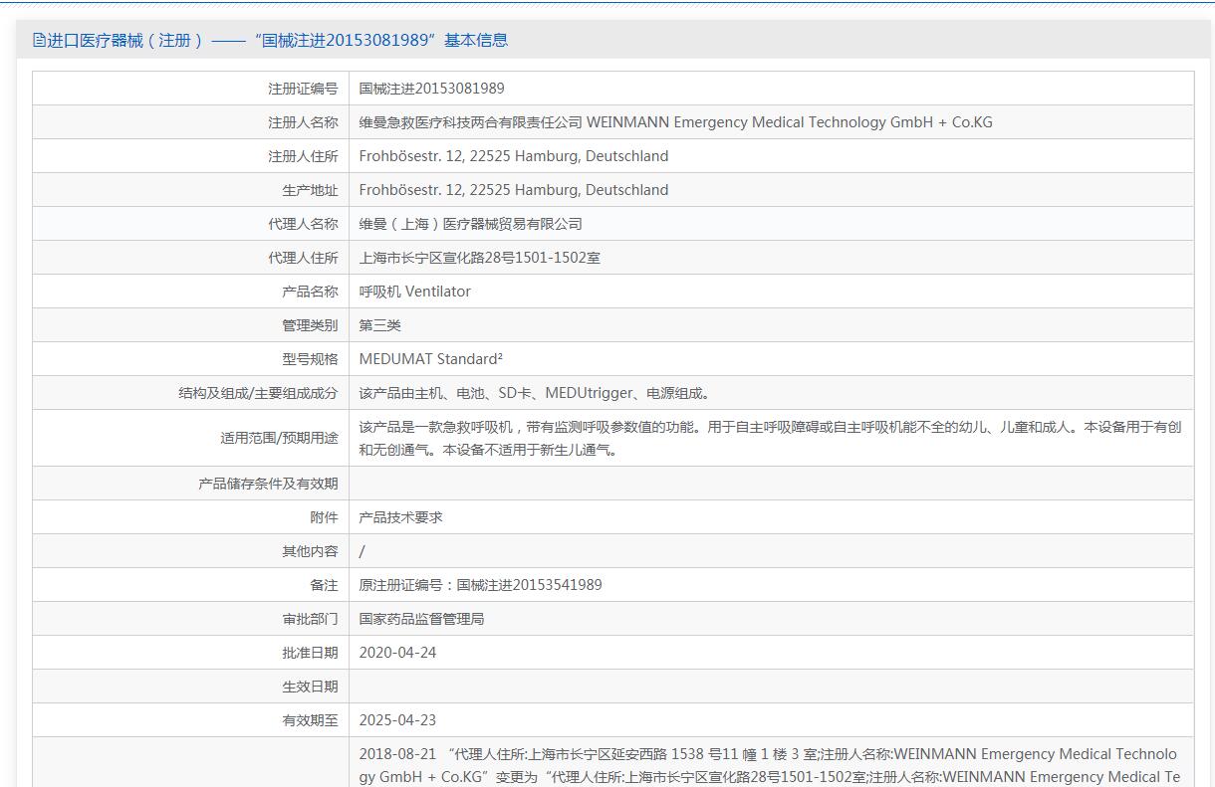Select the approval date 2020-04-24
1215x787 pixels.
point(397,653)
